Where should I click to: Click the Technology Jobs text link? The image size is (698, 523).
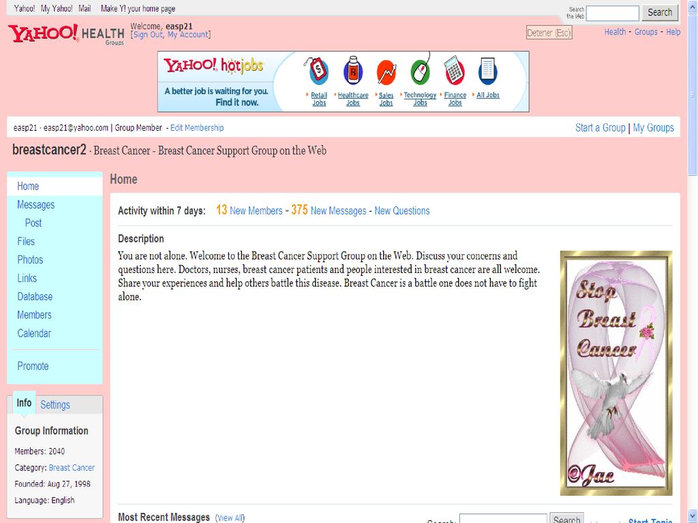pyautogui.click(x=420, y=99)
